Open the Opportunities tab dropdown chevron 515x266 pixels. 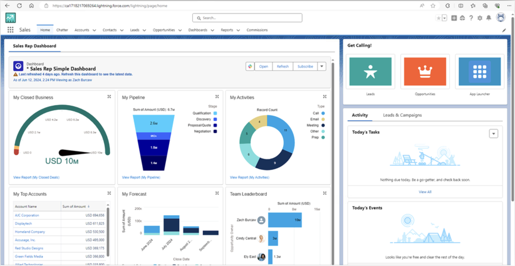180,30
